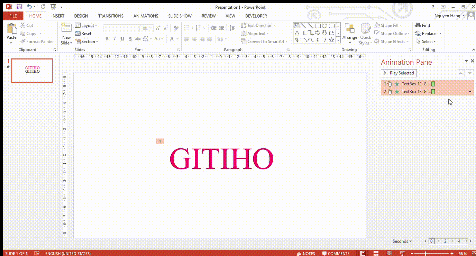This screenshot has height=256, width=476.
Task: Toggle underline formatting
Action: 122,39
